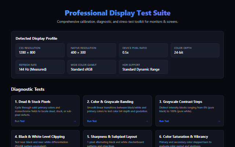Select the Device Pixel Ratio value 0.5x

pos(126,53)
